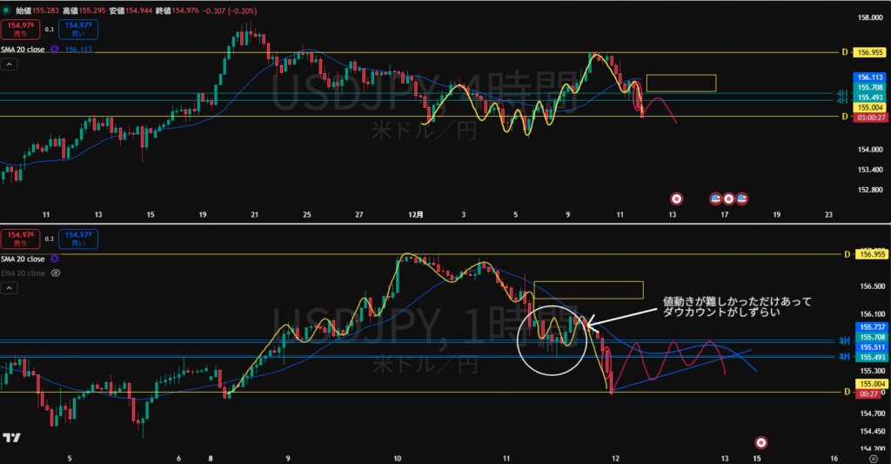This screenshot has height=464, width=891.
Task: Click SMA 20 icon in lower chart
Action: pyautogui.click(x=54, y=259)
